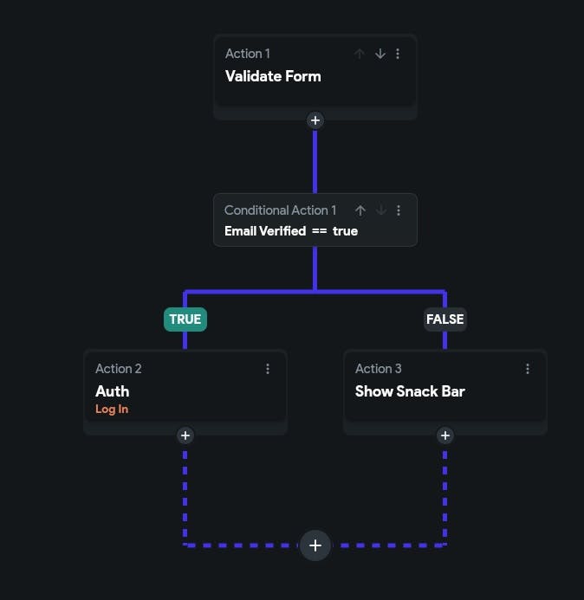Click the down arrow on Conditional Action 1

point(380,210)
